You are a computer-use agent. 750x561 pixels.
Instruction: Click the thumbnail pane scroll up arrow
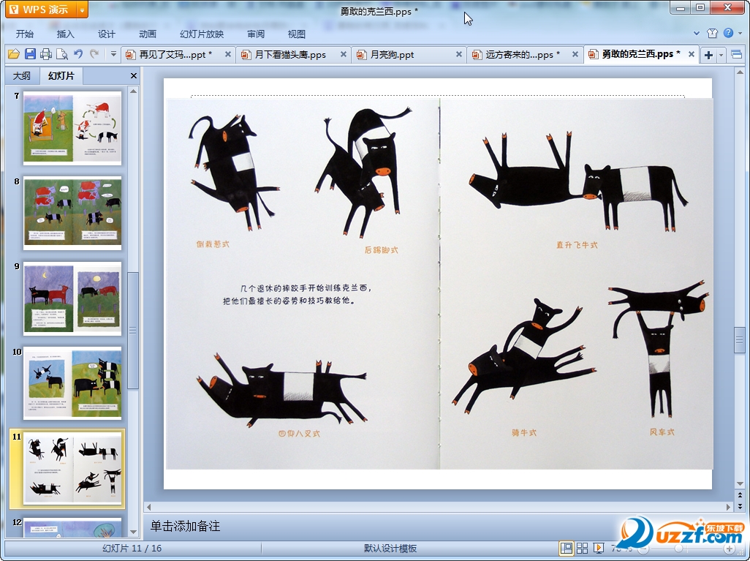pyautogui.click(x=134, y=91)
